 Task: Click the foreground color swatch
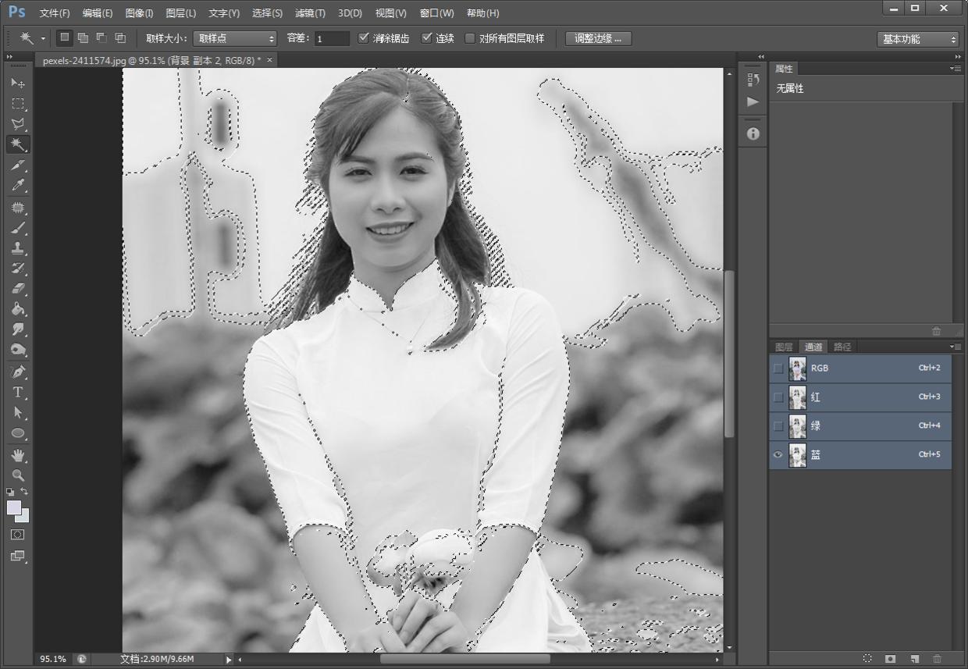14,508
